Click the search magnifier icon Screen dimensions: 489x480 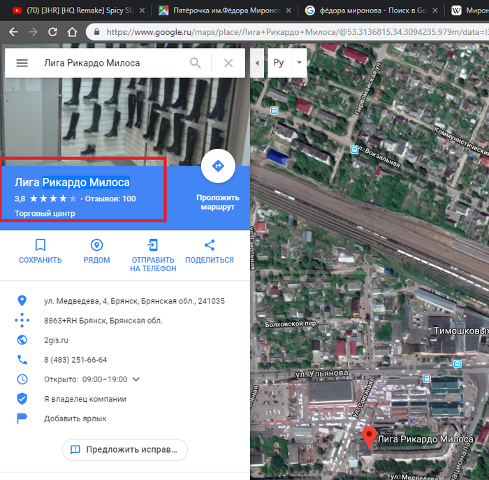pos(196,63)
